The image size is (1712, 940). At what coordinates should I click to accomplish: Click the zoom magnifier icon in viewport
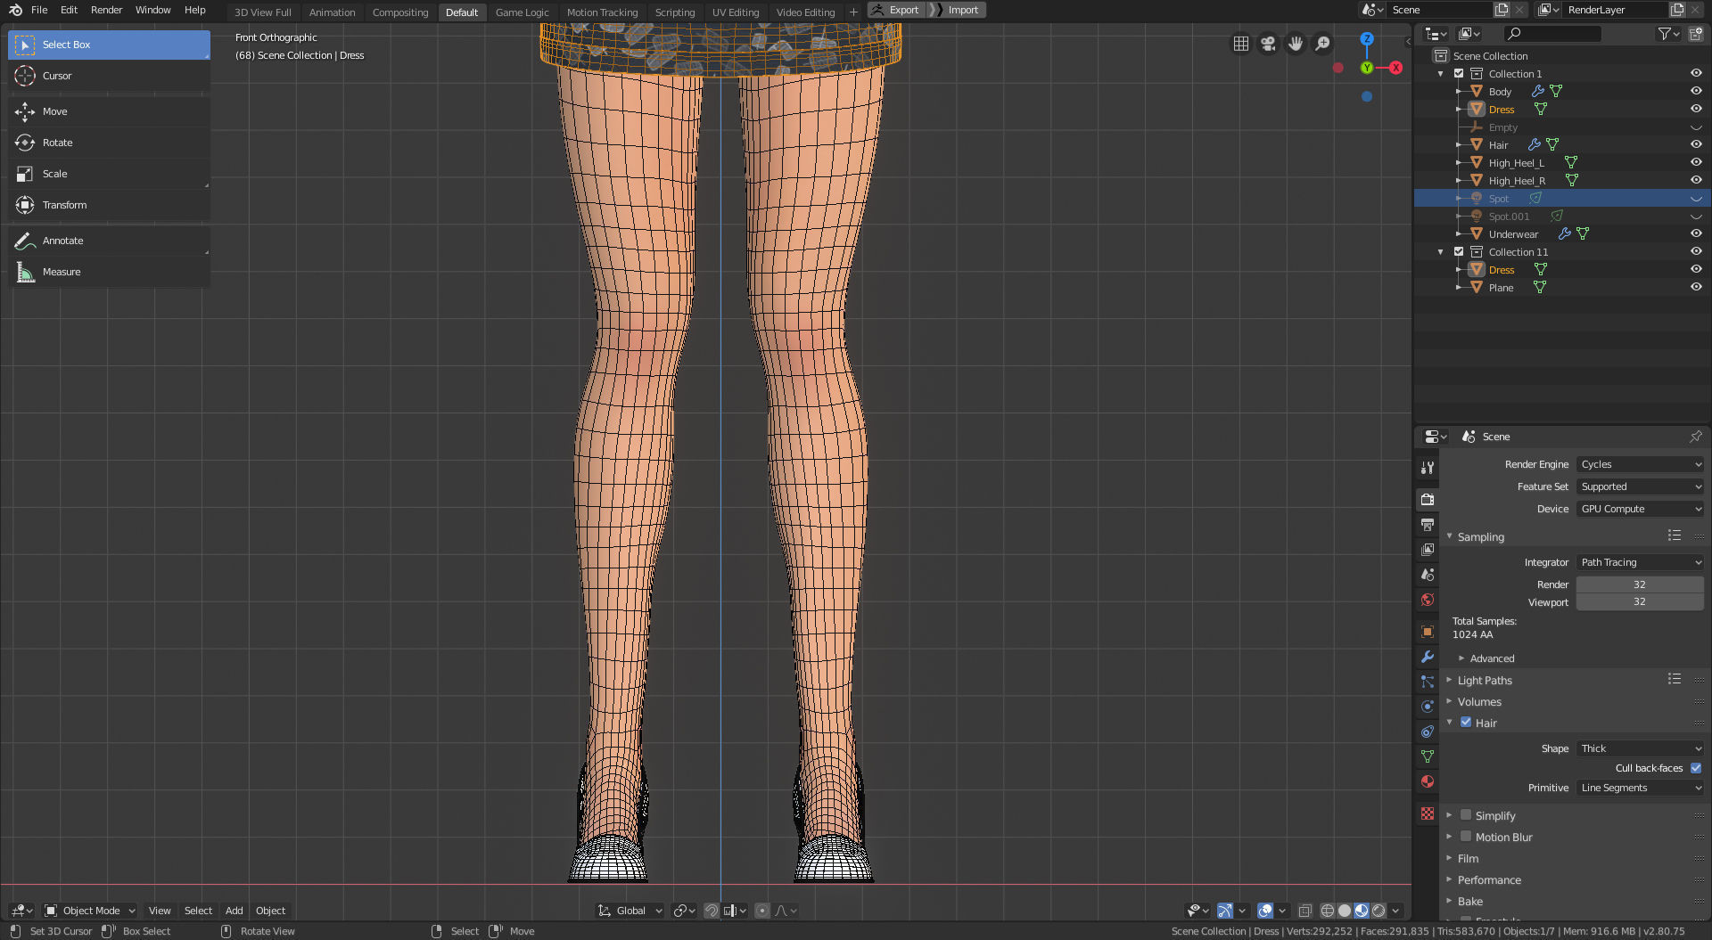click(x=1323, y=44)
